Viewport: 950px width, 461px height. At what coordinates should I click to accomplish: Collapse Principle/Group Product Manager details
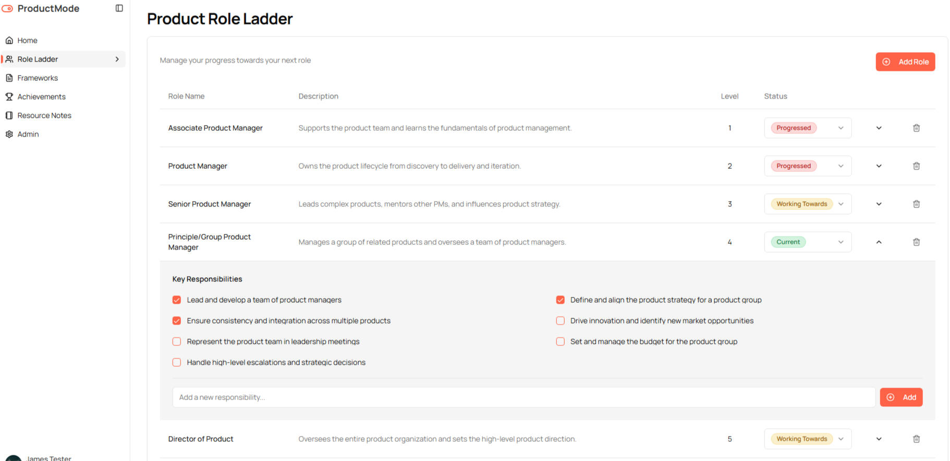click(x=879, y=242)
